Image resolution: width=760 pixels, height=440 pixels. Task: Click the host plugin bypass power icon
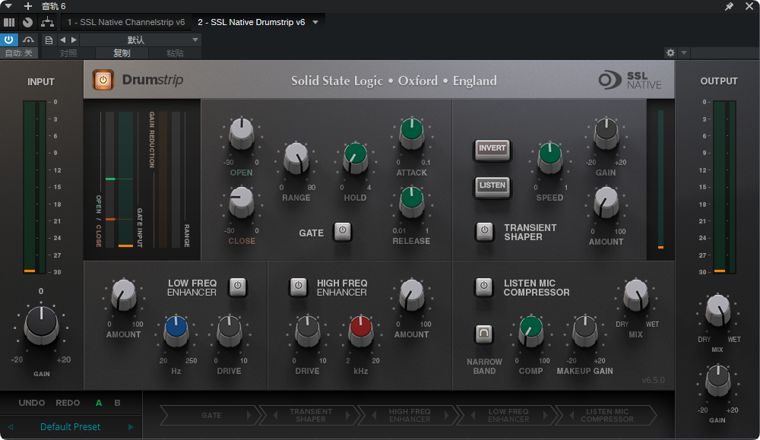point(8,40)
